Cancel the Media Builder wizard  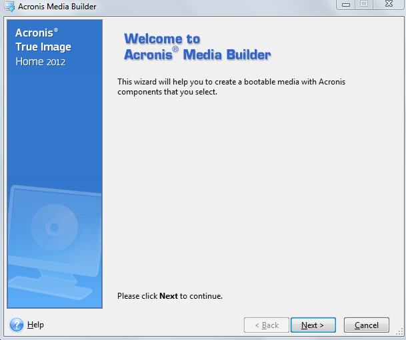point(367,325)
